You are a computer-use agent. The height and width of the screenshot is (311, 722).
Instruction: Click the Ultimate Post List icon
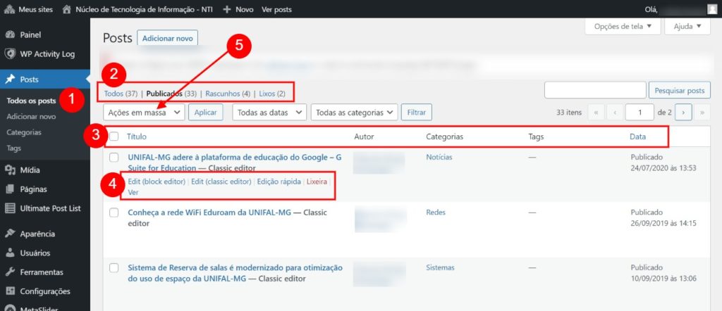[x=10, y=208]
